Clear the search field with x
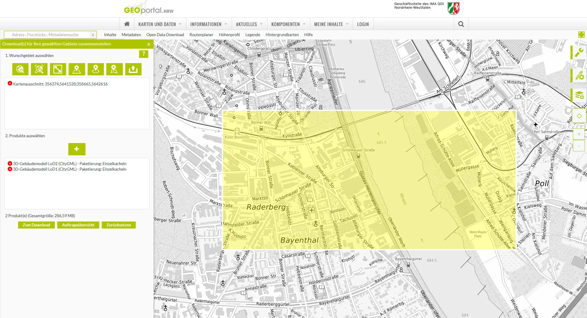 point(93,35)
